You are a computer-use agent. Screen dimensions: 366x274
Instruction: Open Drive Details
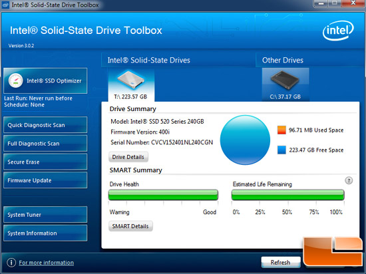tap(128, 157)
